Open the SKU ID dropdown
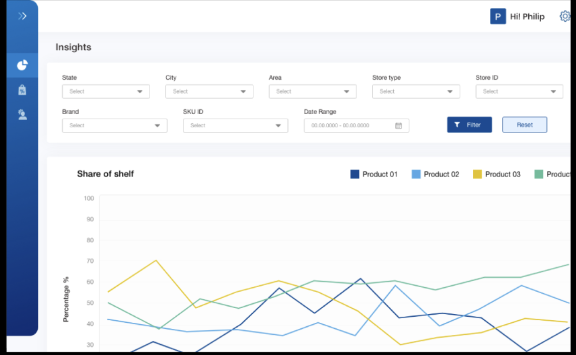The width and height of the screenshot is (576, 355). [235, 126]
